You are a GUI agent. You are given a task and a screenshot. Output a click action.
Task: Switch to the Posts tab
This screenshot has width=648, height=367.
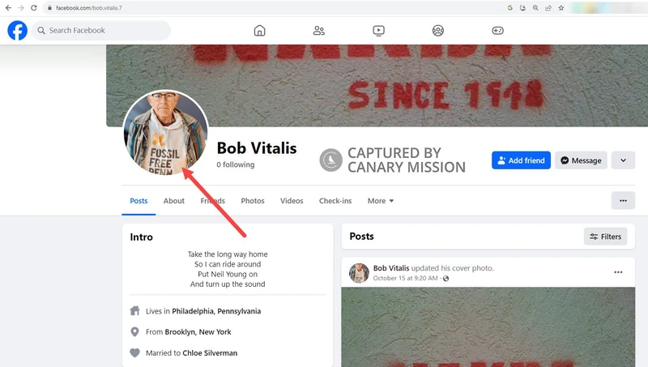tap(139, 201)
